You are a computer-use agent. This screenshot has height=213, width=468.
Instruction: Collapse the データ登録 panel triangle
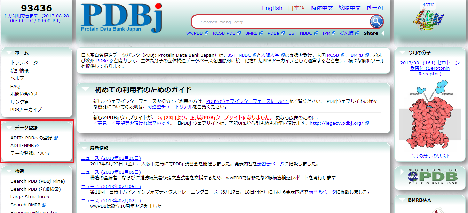(x=8, y=128)
